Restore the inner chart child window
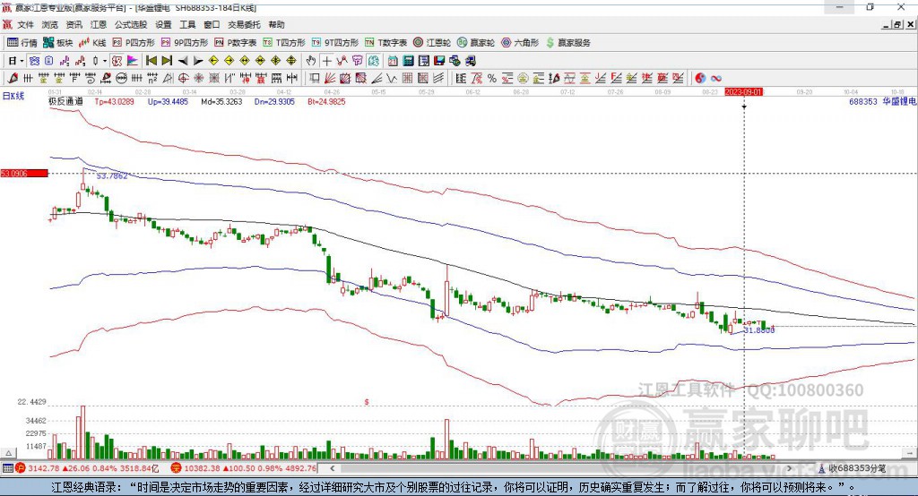The width and height of the screenshot is (918, 496). click(897, 24)
